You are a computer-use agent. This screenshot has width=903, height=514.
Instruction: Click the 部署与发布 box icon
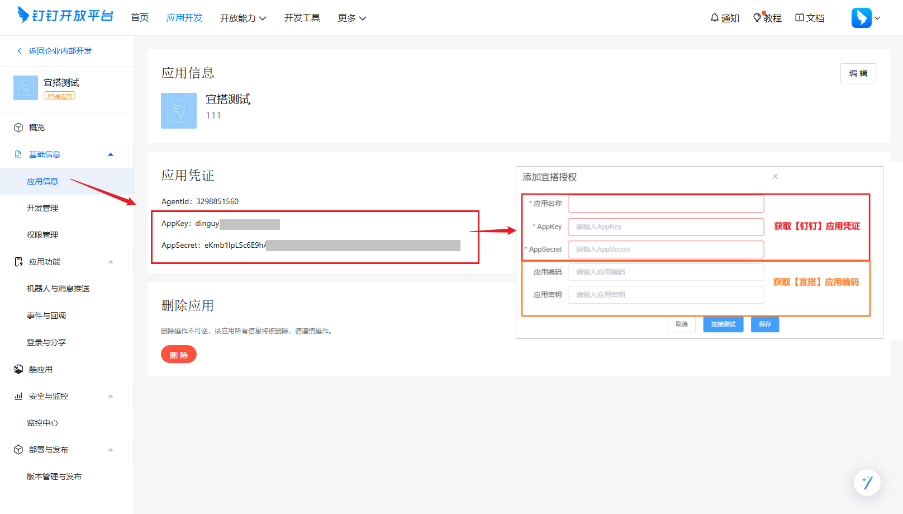click(x=18, y=450)
